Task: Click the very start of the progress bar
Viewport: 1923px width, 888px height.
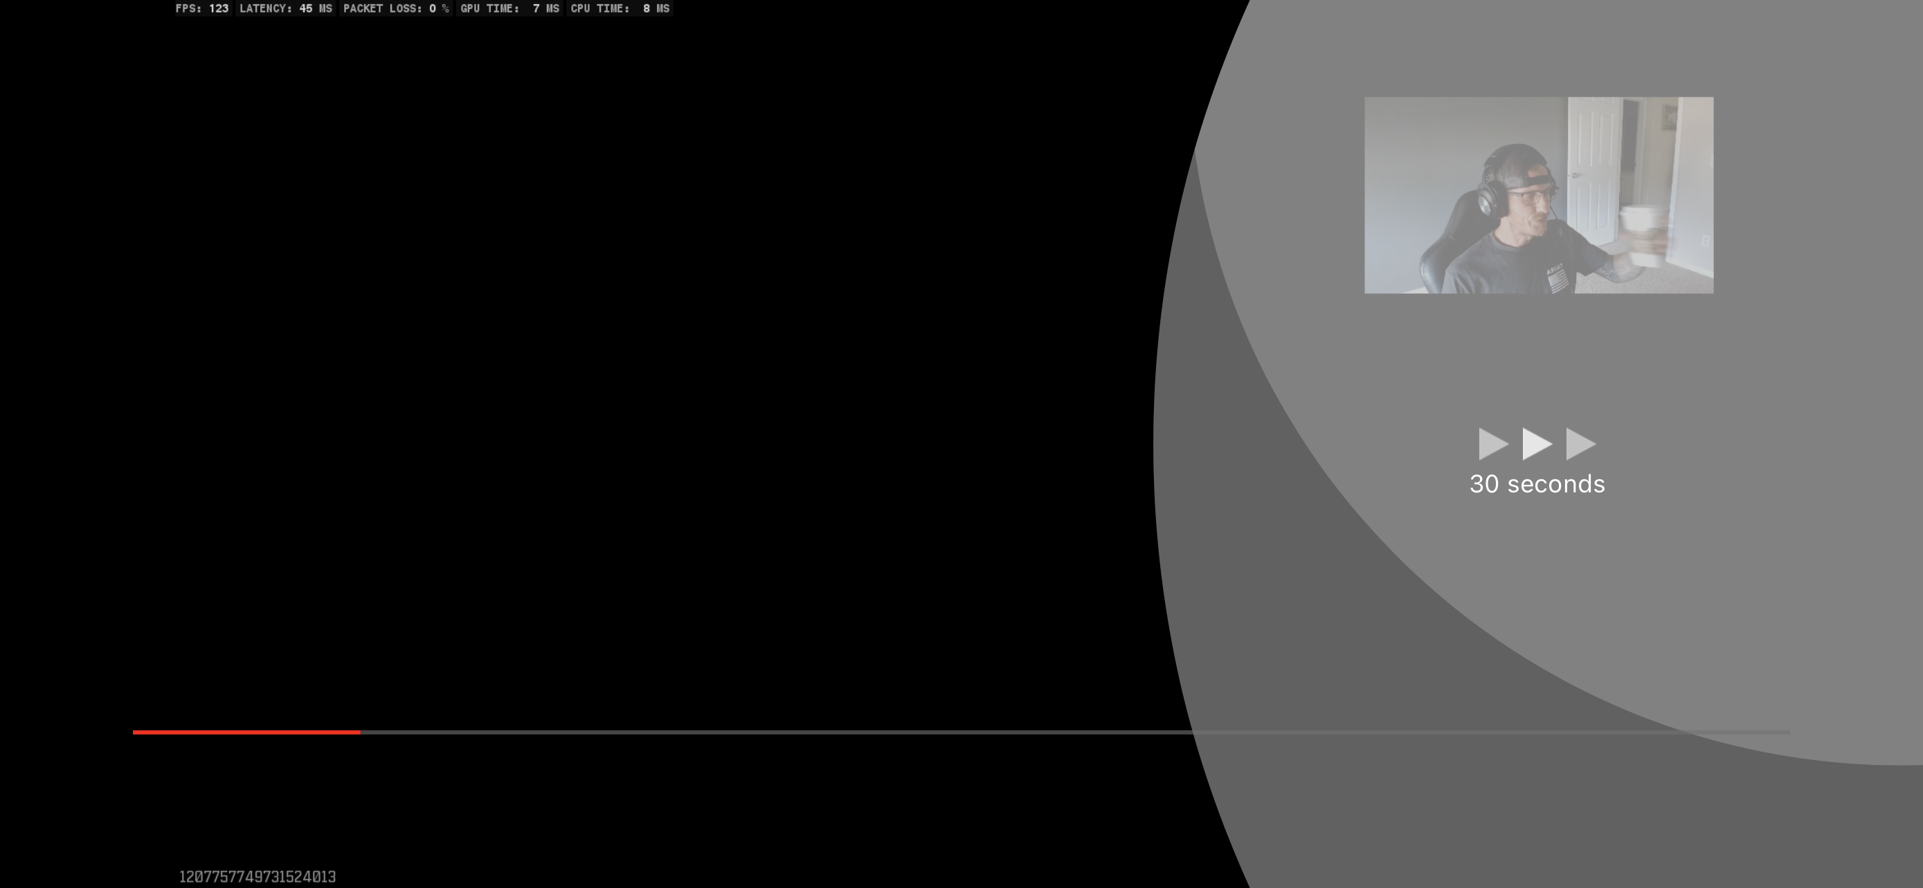Action: coord(135,732)
